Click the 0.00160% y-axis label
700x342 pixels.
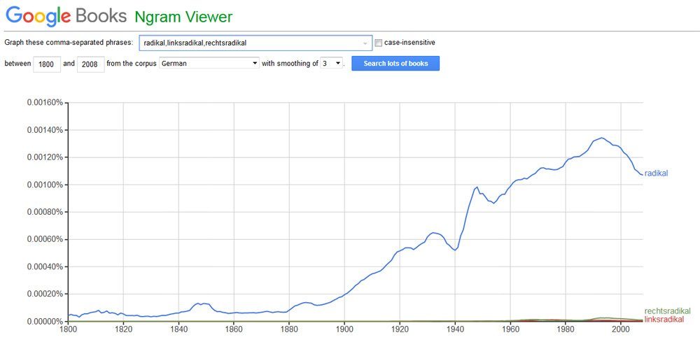[45, 103]
